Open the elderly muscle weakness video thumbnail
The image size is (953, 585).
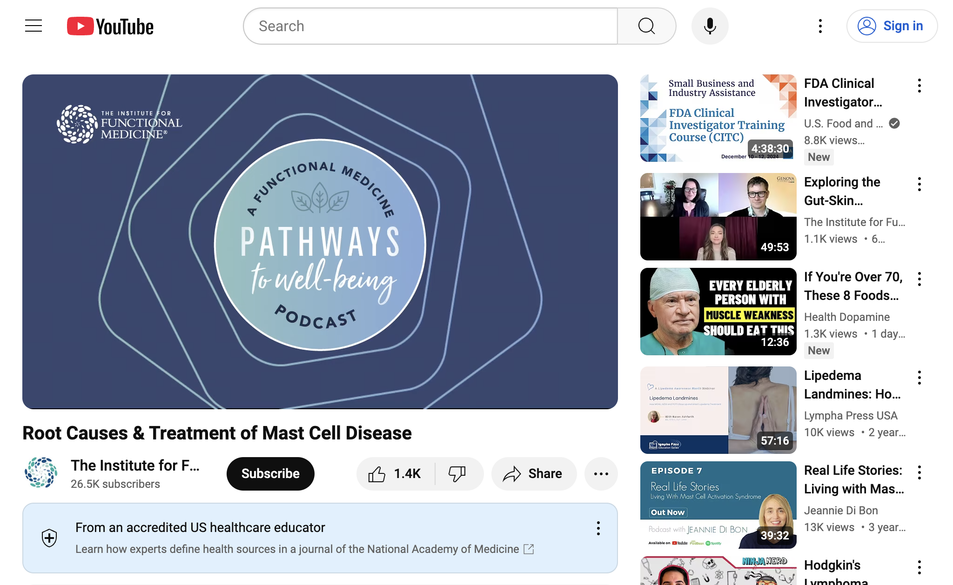coord(718,312)
